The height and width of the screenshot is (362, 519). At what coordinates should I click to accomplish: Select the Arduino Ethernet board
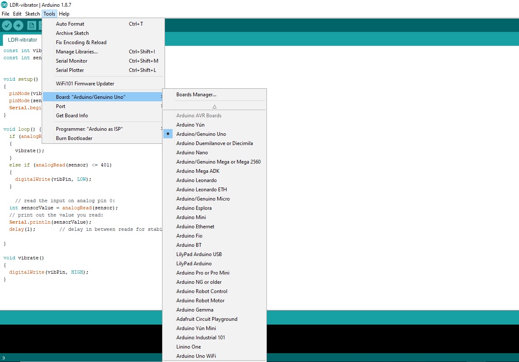(214, 227)
